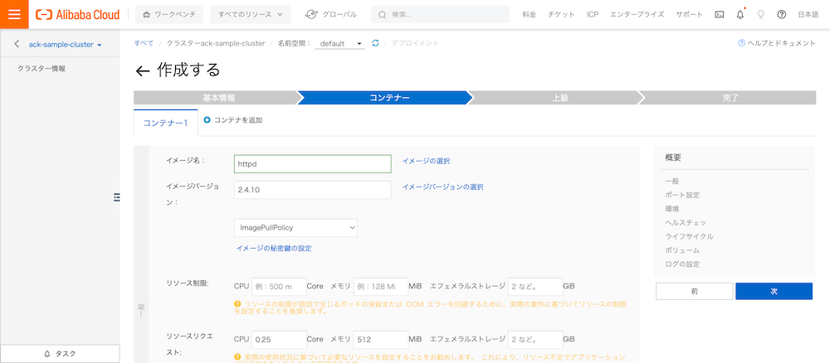Open the notifications bell
The width and height of the screenshot is (830, 363).
click(x=740, y=15)
